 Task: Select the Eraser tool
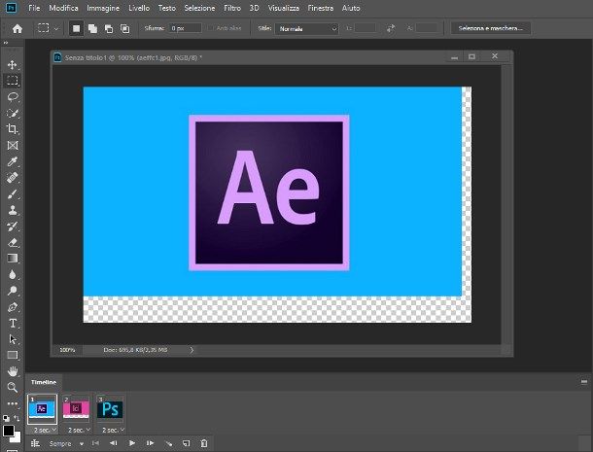click(12, 242)
